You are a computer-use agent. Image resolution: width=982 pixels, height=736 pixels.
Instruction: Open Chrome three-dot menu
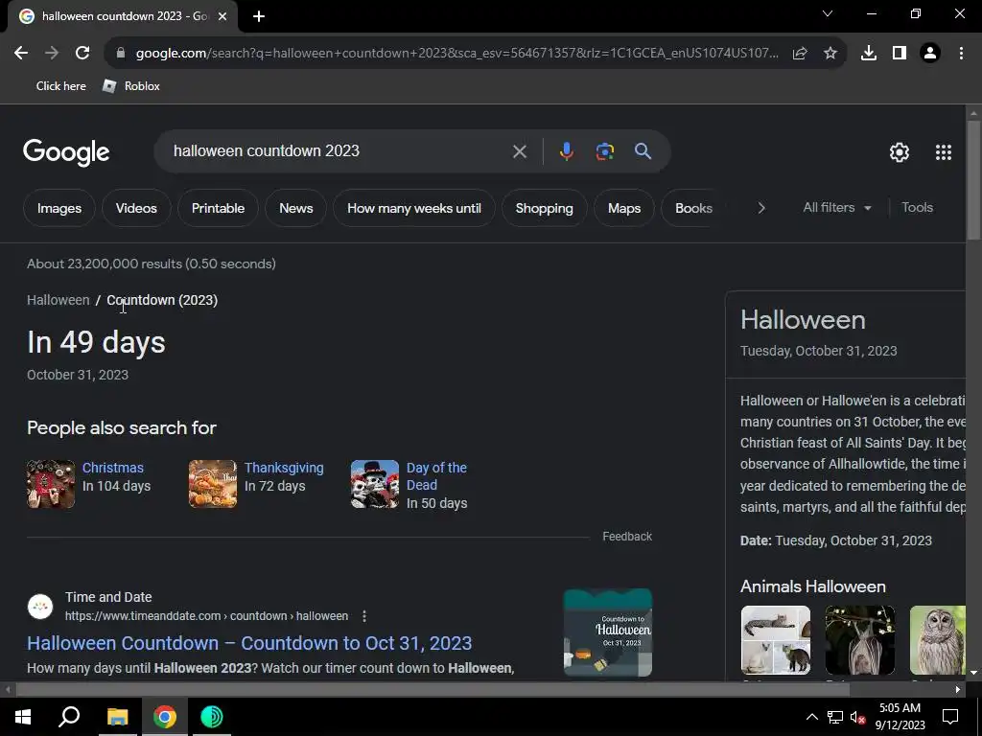(961, 54)
